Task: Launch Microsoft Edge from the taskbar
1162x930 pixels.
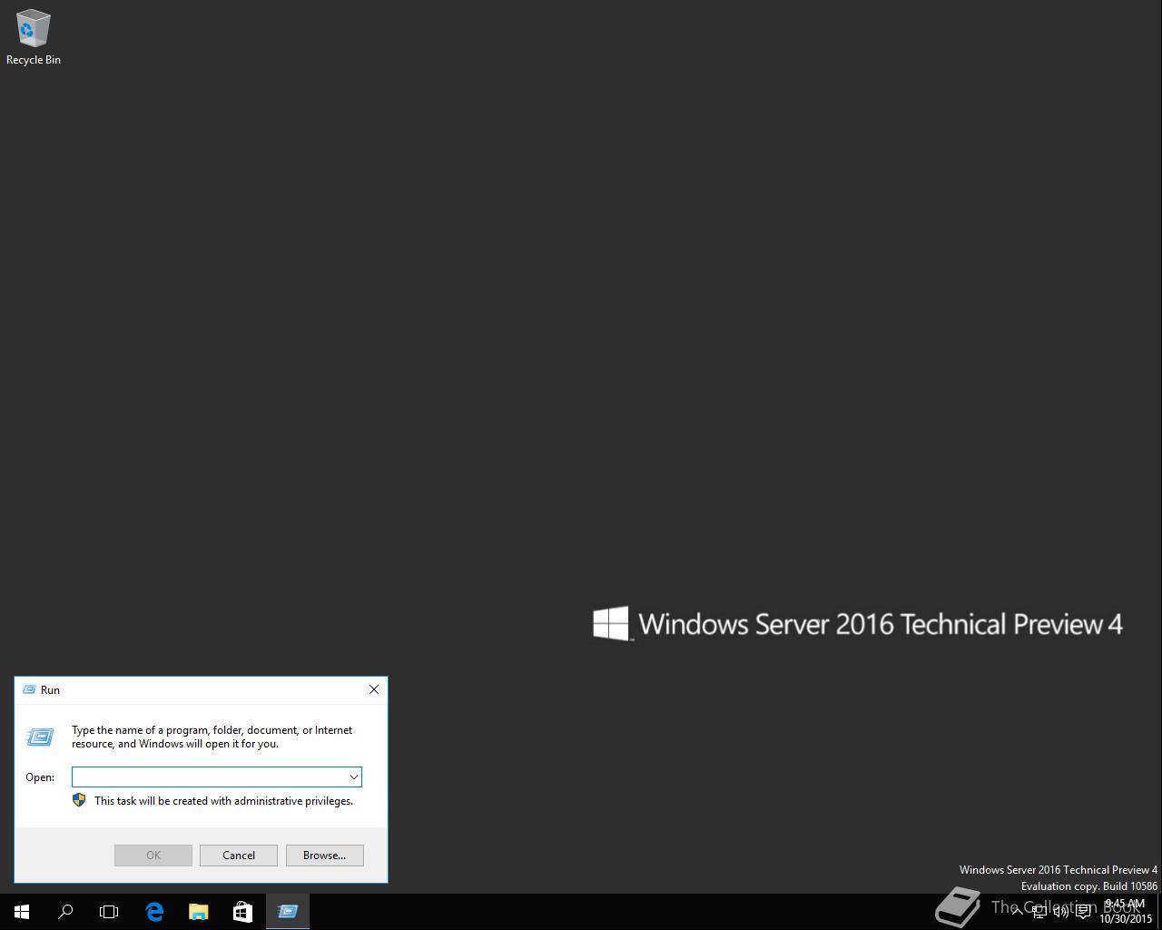Action: click(154, 911)
